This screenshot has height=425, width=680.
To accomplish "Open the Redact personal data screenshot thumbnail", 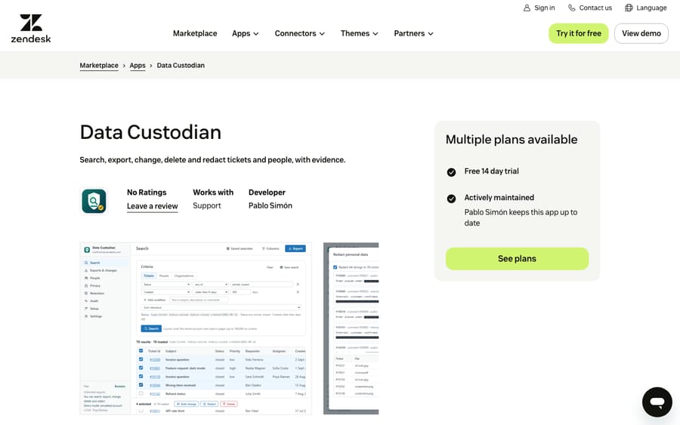I will pos(351,328).
